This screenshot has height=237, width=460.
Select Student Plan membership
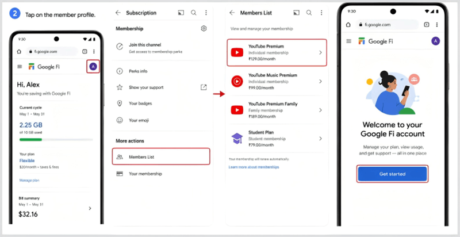pos(277,139)
